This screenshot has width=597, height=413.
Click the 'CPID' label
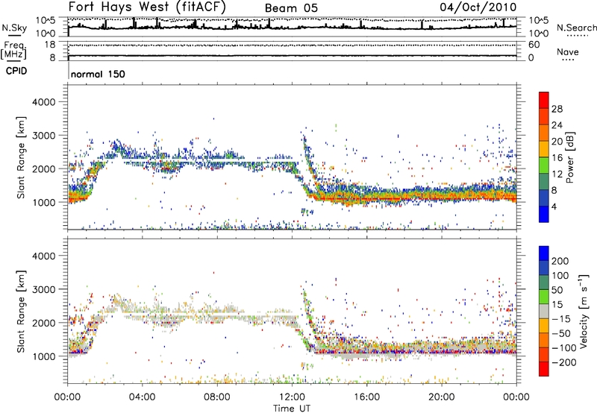[x=16, y=71]
